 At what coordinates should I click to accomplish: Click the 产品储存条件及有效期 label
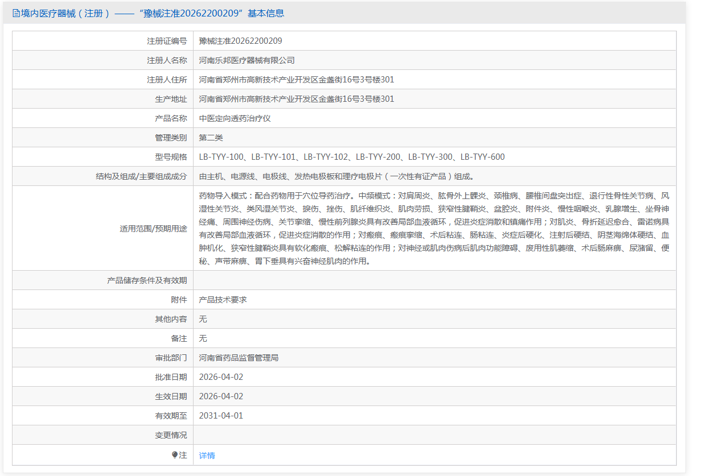coord(147,280)
